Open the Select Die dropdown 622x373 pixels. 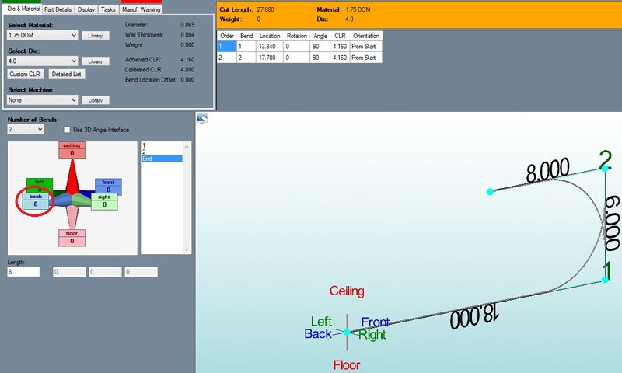pos(43,61)
